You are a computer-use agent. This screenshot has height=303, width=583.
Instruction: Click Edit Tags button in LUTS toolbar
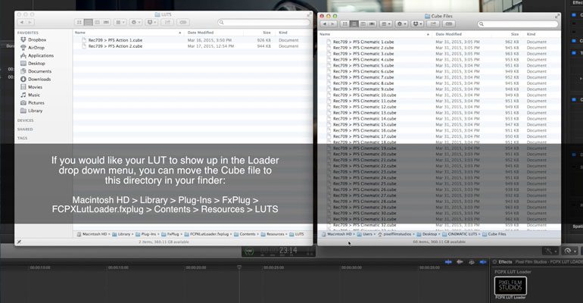pyautogui.click(x=183, y=22)
